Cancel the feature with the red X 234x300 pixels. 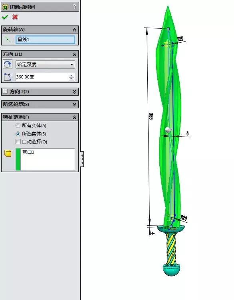(x=15, y=17)
